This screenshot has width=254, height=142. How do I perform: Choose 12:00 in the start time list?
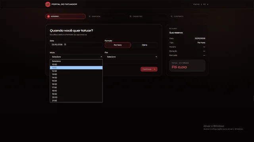pos(76,71)
